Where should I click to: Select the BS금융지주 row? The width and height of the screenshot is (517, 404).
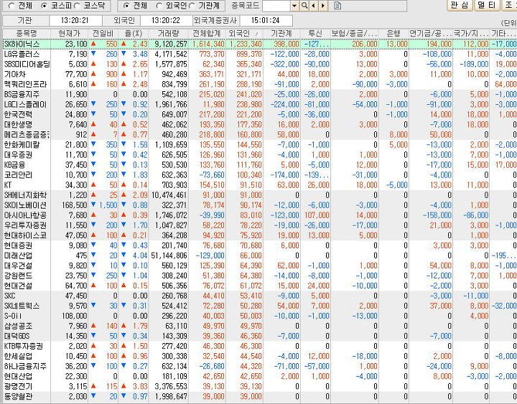(260, 94)
